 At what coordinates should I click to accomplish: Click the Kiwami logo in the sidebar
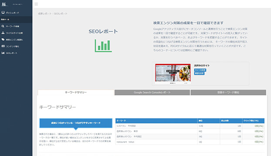point(12,4)
